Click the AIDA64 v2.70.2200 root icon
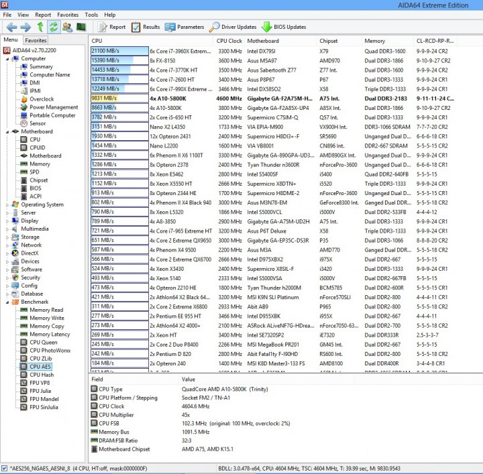483x474 pixels. pos(7,50)
